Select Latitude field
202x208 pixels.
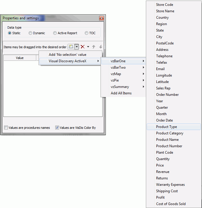click(x=174, y=82)
